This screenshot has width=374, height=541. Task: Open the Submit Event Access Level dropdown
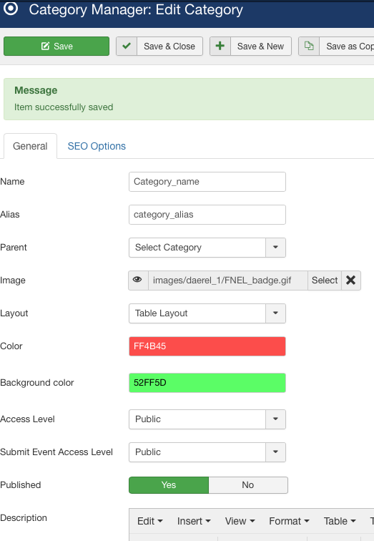coord(207,452)
